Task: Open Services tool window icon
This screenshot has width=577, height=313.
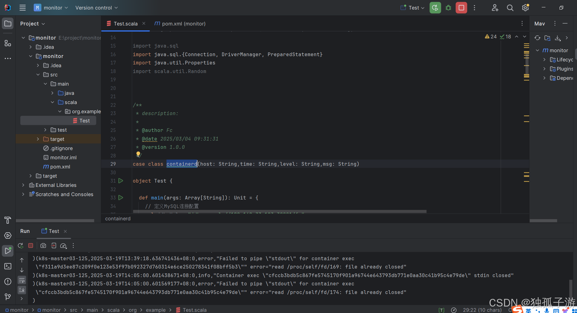Action: 8,236
